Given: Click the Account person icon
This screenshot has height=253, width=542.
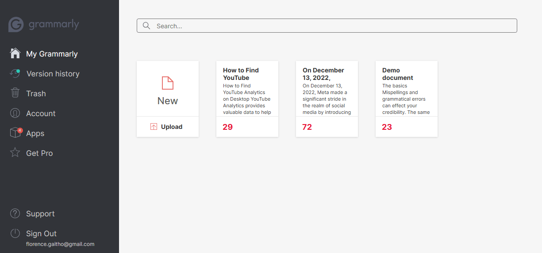Looking at the screenshot, I should click(x=15, y=113).
